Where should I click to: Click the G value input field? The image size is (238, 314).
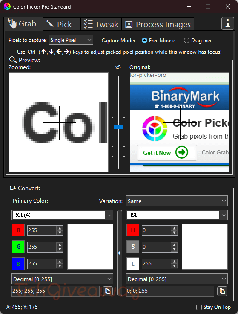point(42,247)
